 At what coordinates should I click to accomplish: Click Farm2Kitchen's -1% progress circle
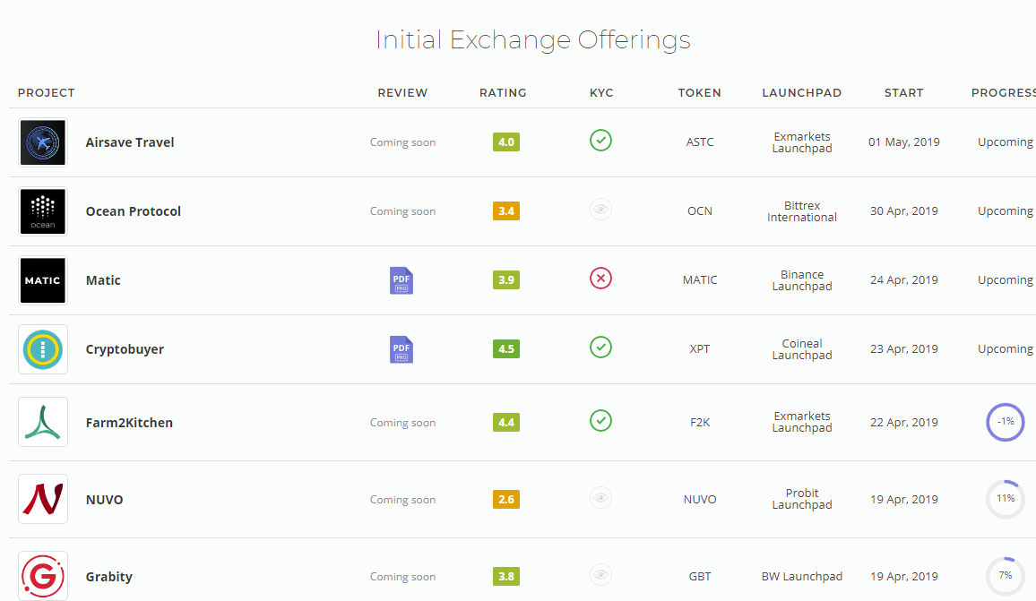[x=1006, y=422]
